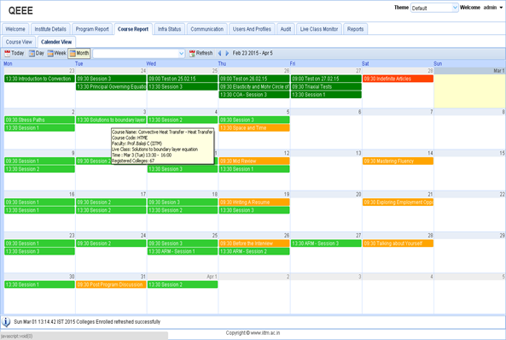Open the Infra Status tab
Image resolution: width=506 pixels, height=340 pixels.
[170, 29]
